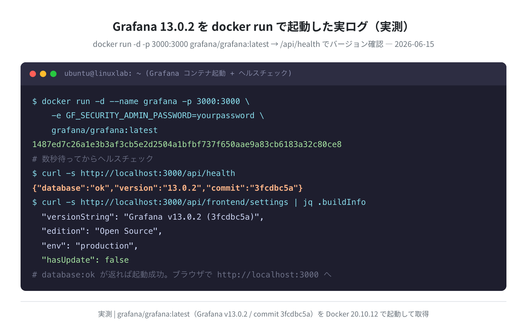527x332 pixels.
Task: Click the footer caption mentioning Docker 20.10.12
Action: click(263, 314)
